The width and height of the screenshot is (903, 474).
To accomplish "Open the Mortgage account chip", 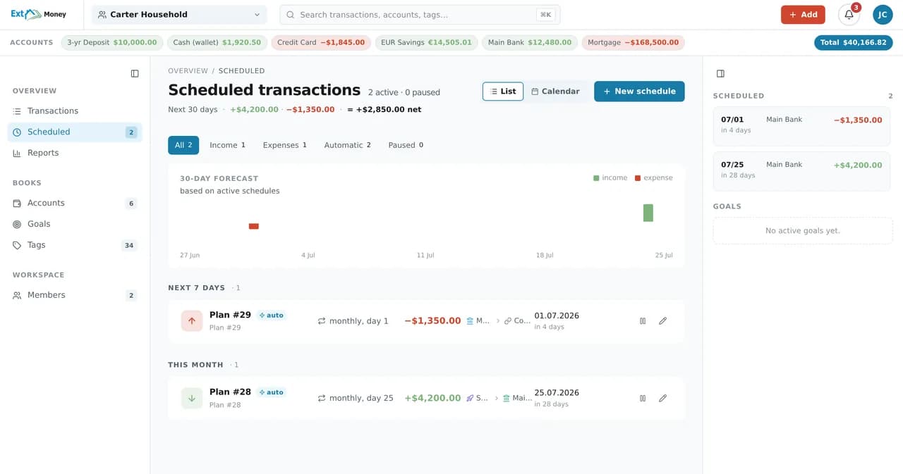I will coord(633,42).
